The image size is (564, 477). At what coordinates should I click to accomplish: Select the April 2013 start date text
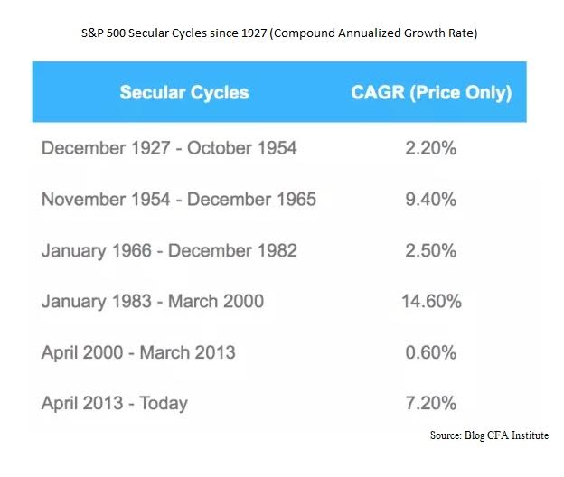coord(78,403)
